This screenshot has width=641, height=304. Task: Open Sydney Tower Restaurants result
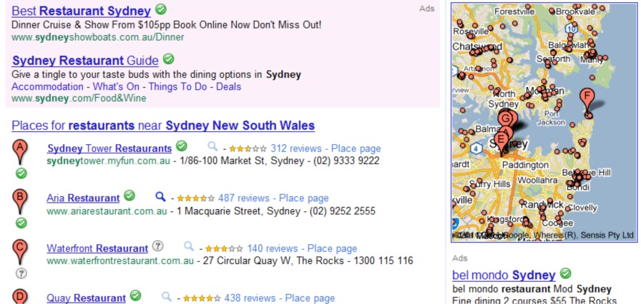coord(109,148)
